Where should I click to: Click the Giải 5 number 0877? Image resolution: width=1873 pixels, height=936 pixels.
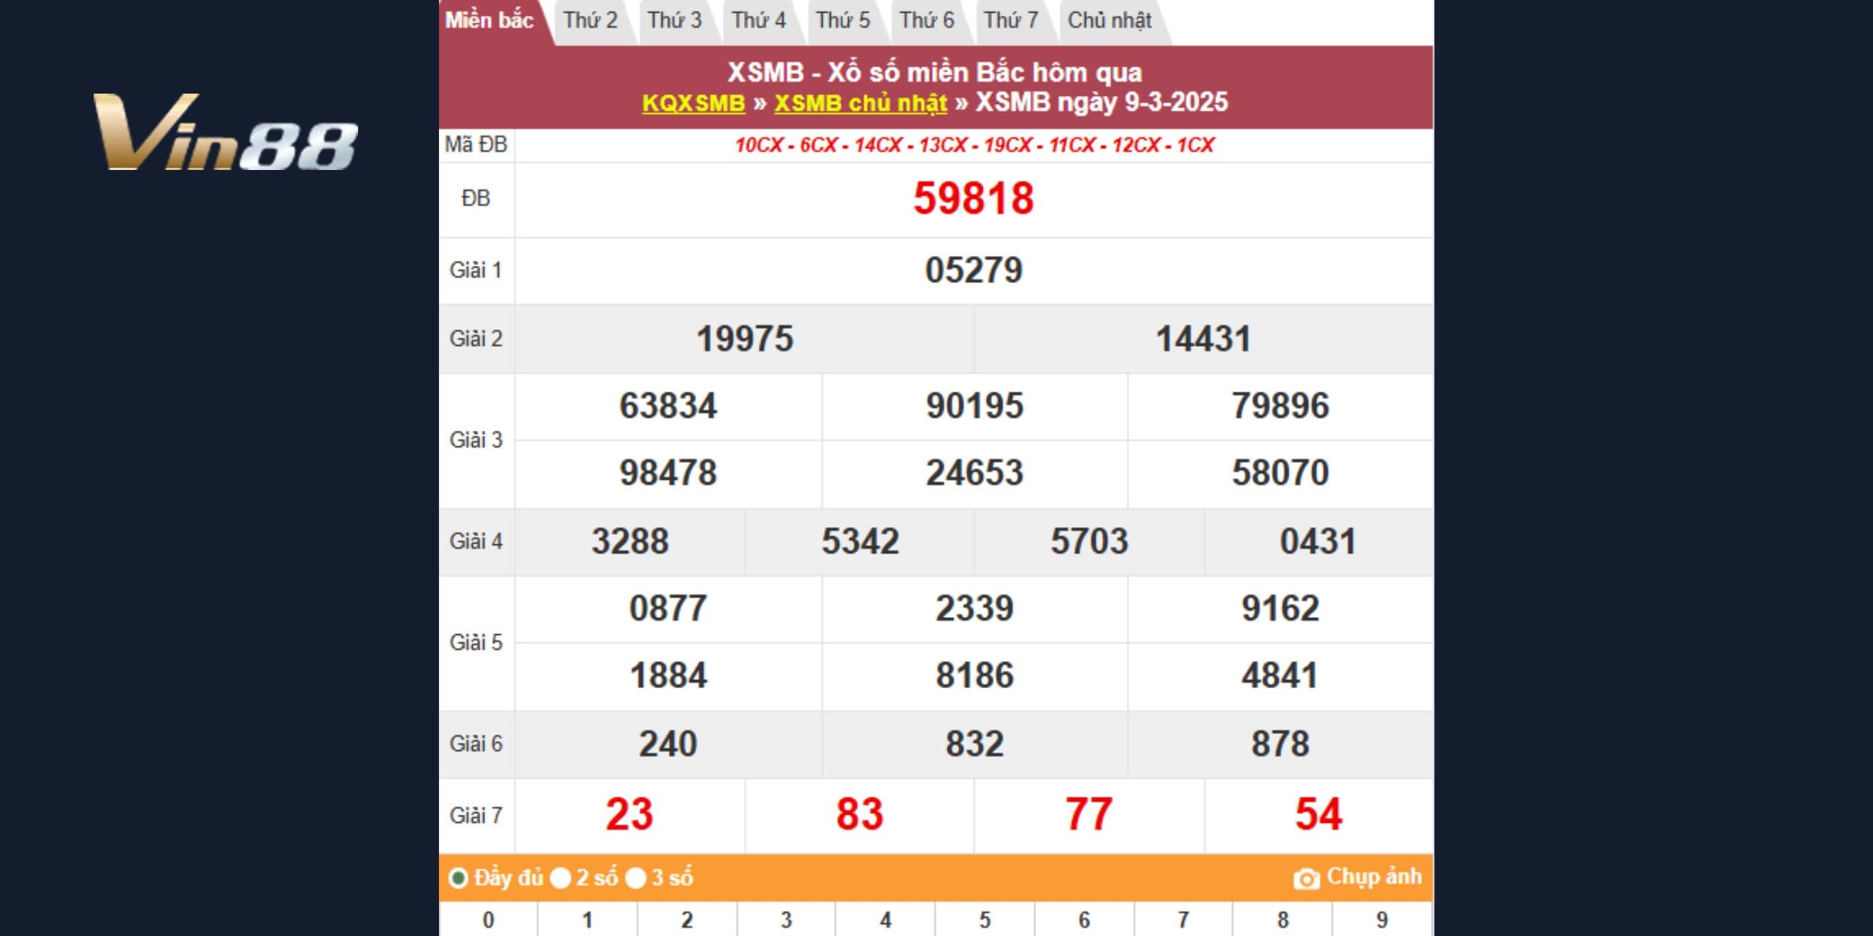(x=668, y=609)
